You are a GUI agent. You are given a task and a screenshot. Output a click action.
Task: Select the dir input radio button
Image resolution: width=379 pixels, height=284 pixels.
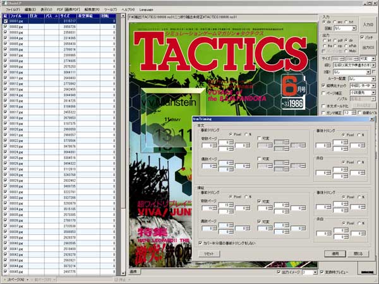point(324,21)
